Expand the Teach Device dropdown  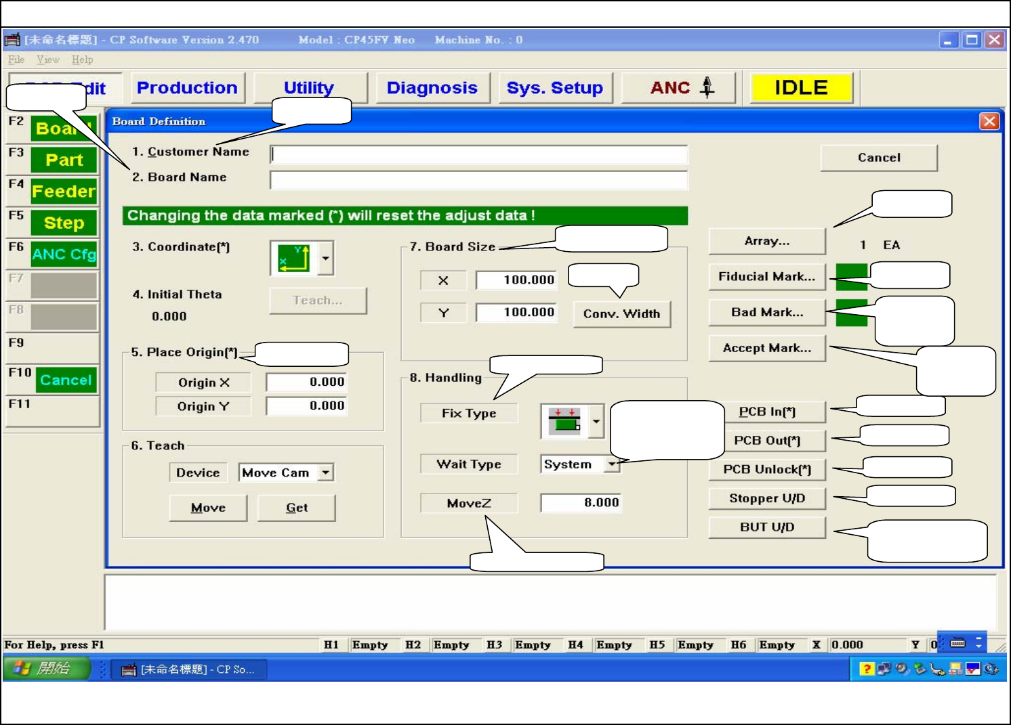[326, 473]
